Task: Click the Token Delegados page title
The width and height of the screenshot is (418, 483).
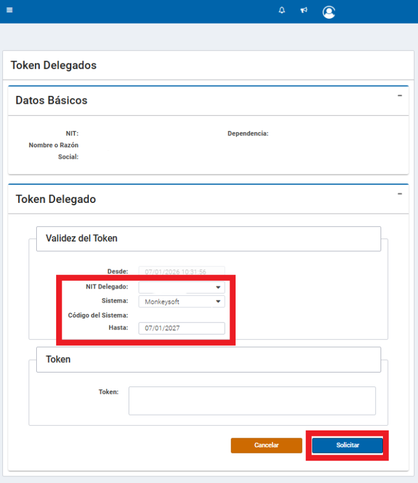Action: [54, 65]
